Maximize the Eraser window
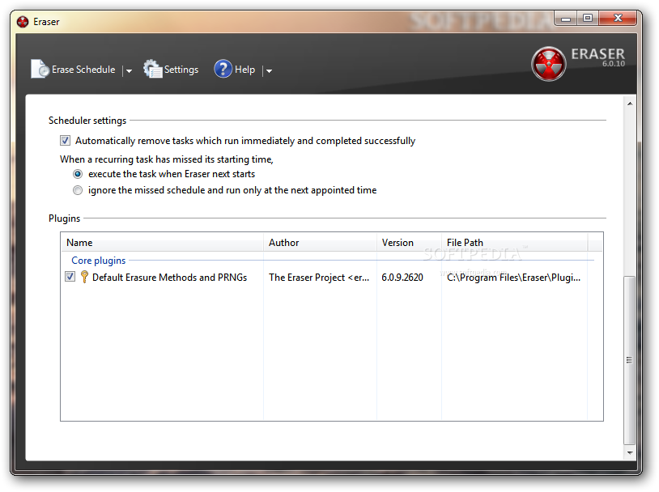This screenshot has width=659, height=492. [588, 18]
